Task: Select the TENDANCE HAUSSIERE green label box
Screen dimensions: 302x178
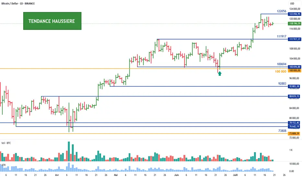Action: [52, 21]
